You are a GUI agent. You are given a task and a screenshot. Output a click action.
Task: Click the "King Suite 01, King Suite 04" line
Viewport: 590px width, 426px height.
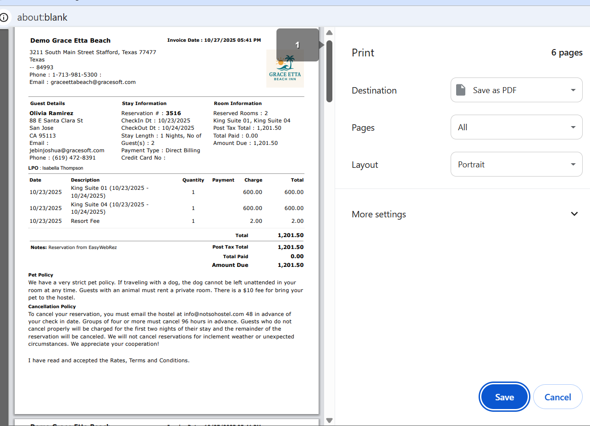point(252,121)
